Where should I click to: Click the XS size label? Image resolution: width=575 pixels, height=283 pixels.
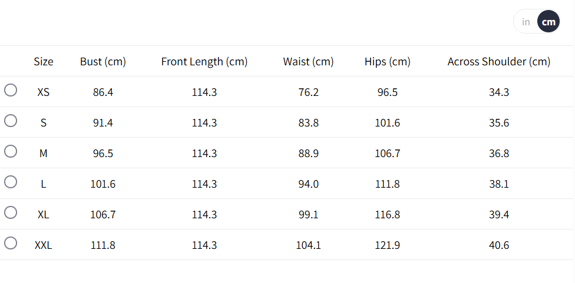(x=44, y=92)
